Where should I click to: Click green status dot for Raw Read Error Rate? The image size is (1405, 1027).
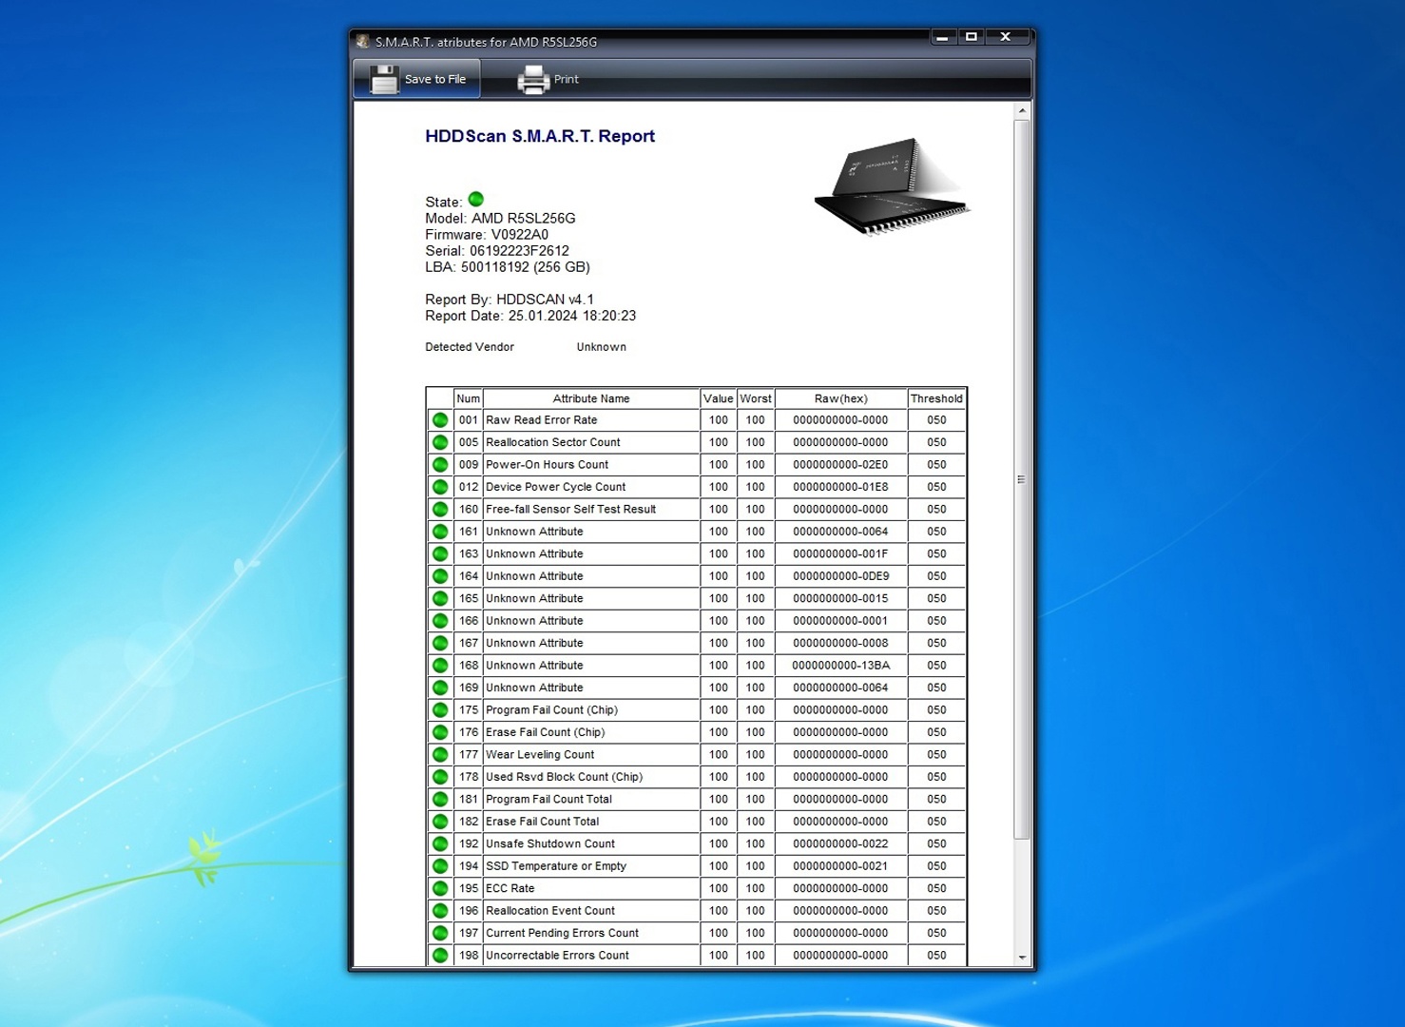click(440, 420)
